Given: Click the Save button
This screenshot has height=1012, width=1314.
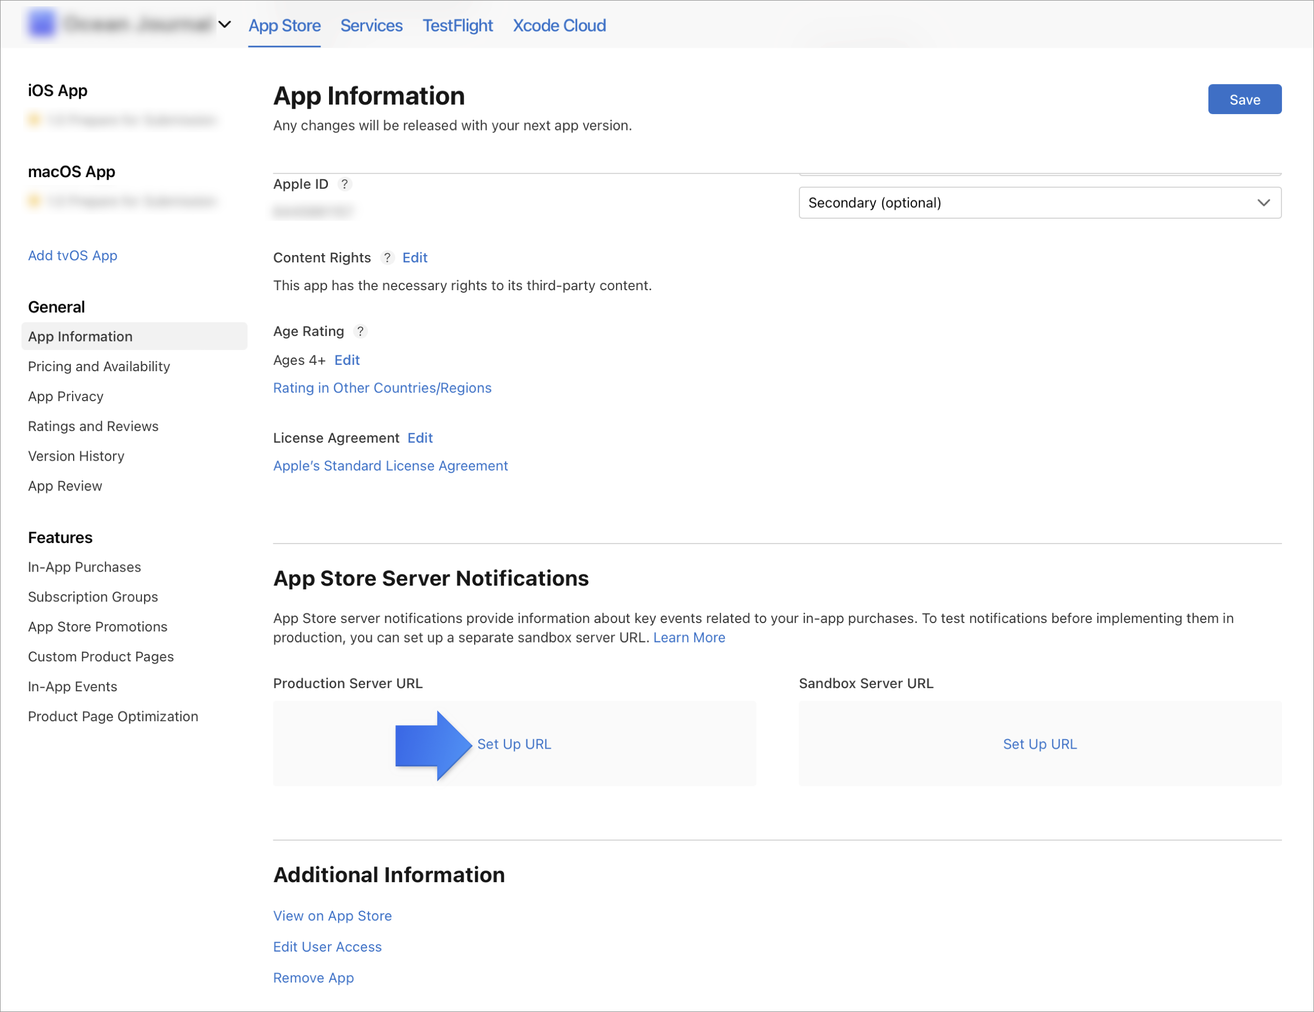Looking at the screenshot, I should pyautogui.click(x=1245, y=99).
